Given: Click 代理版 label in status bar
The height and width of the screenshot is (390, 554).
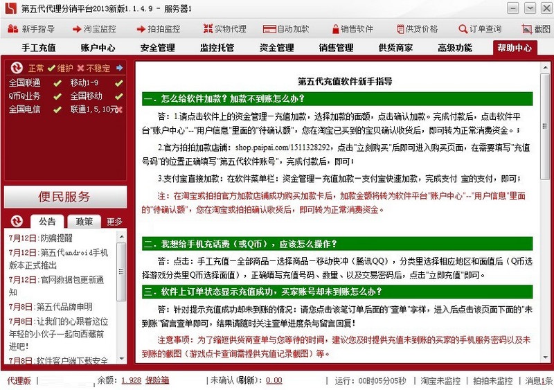Looking at the screenshot, I should 19,381.
